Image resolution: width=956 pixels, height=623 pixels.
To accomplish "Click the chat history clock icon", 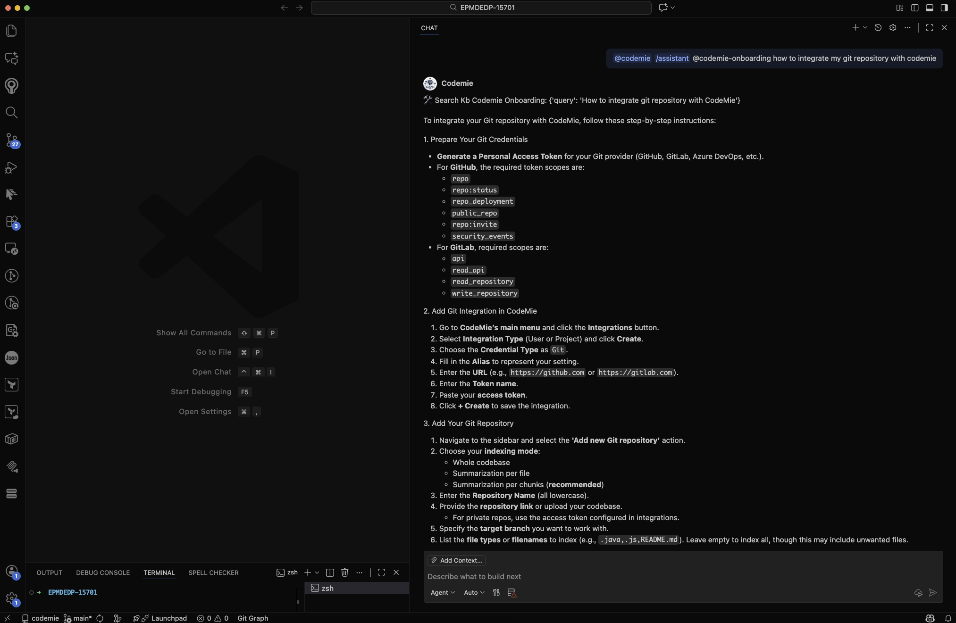I will [x=878, y=28].
